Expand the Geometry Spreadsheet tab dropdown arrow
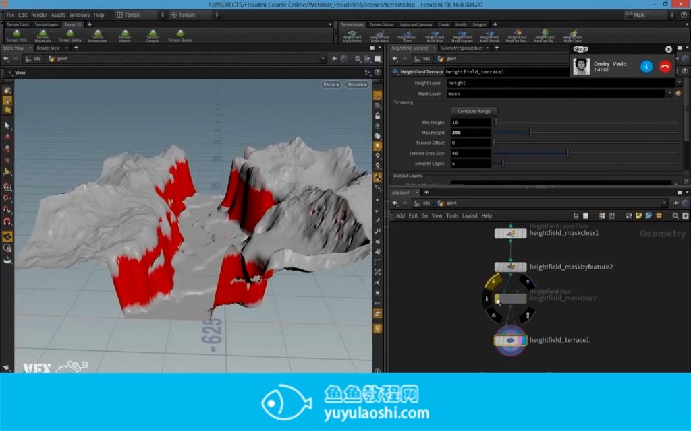 (487, 48)
